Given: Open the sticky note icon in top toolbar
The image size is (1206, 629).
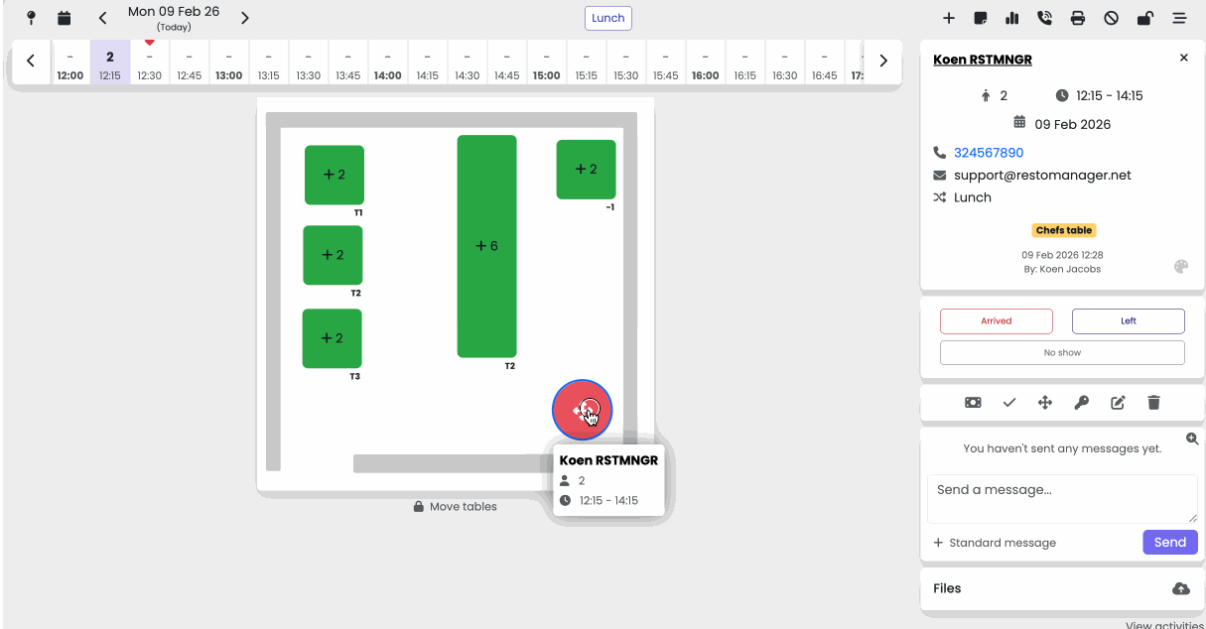Looking at the screenshot, I should click(x=980, y=18).
